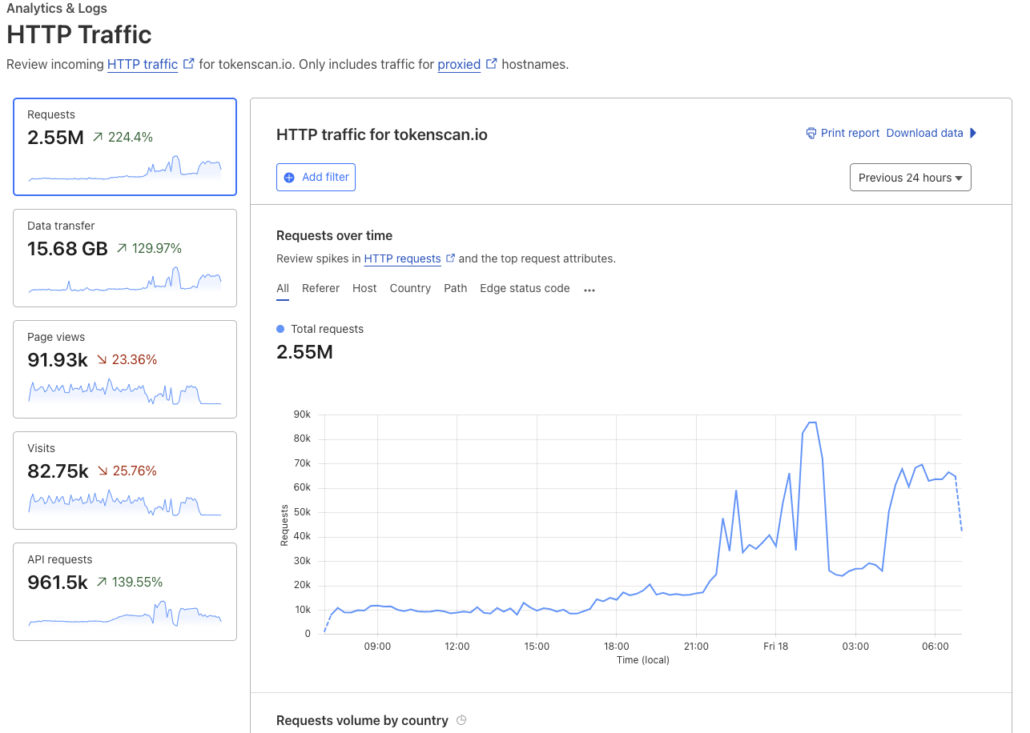Select the Page views metric card
The image size is (1030, 733).
tap(125, 369)
